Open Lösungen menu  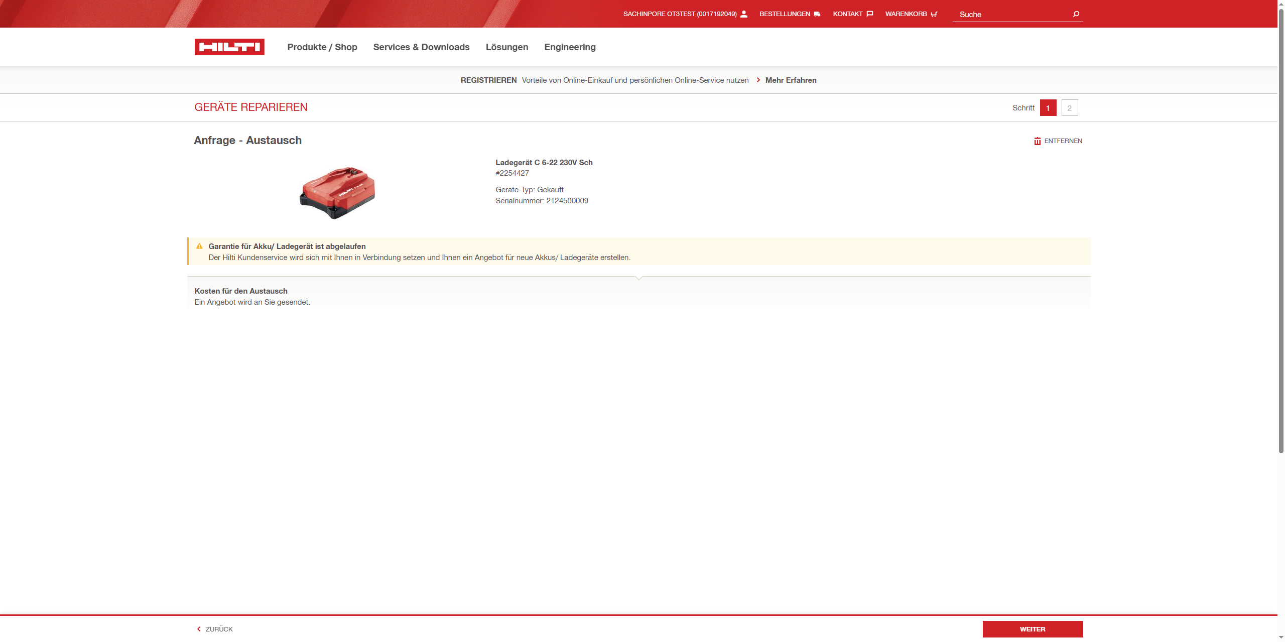507,47
